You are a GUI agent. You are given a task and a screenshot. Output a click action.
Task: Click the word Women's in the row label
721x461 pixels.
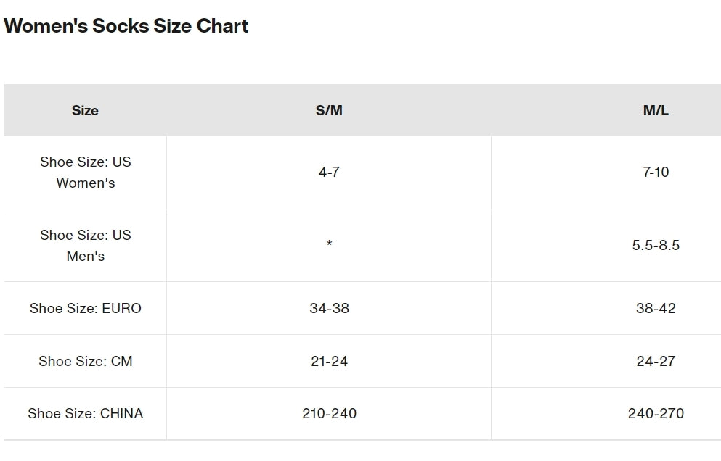[x=86, y=183]
